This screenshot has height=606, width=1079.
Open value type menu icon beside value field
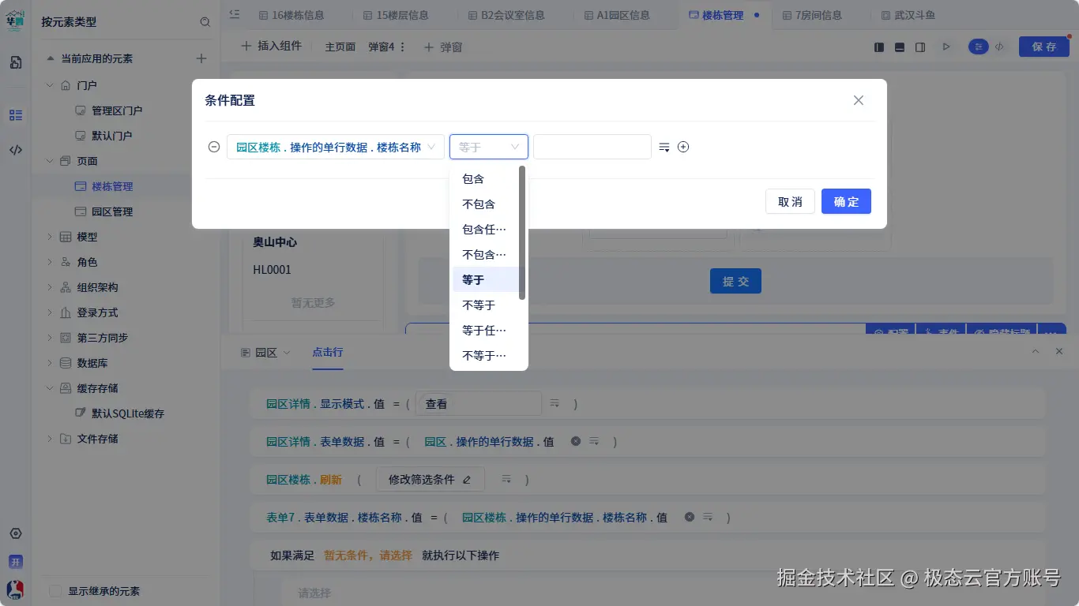click(664, 147)
